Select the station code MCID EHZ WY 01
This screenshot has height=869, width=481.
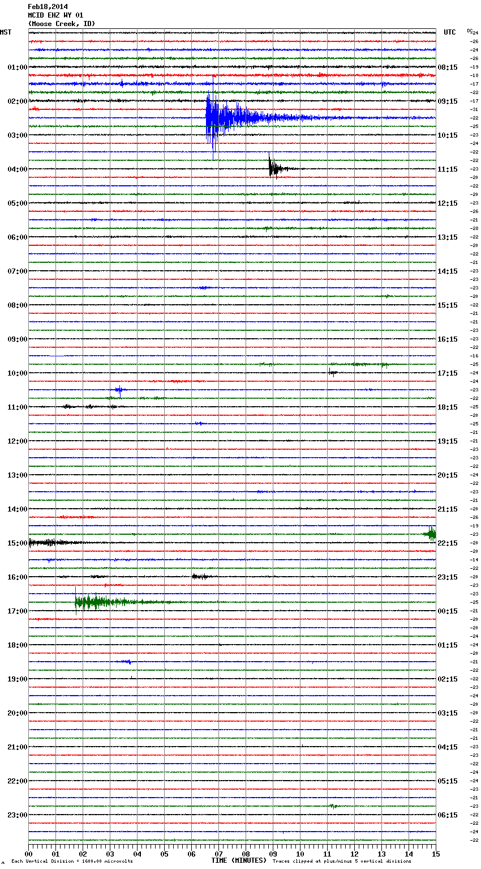click(55, 15)
